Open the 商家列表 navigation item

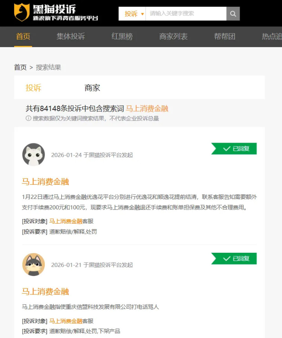pyautogui.click(x=173, y=37)
